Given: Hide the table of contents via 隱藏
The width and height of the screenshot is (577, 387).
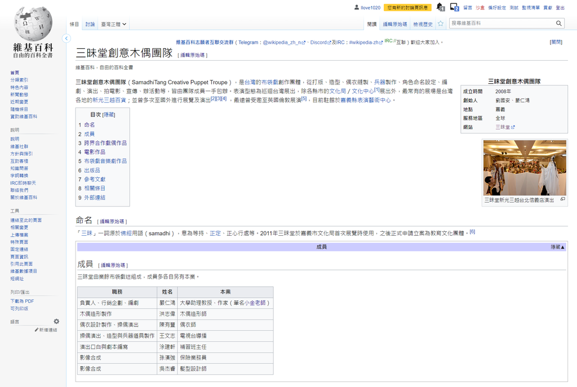Looking at the screenshot, I should click(109, 115).
